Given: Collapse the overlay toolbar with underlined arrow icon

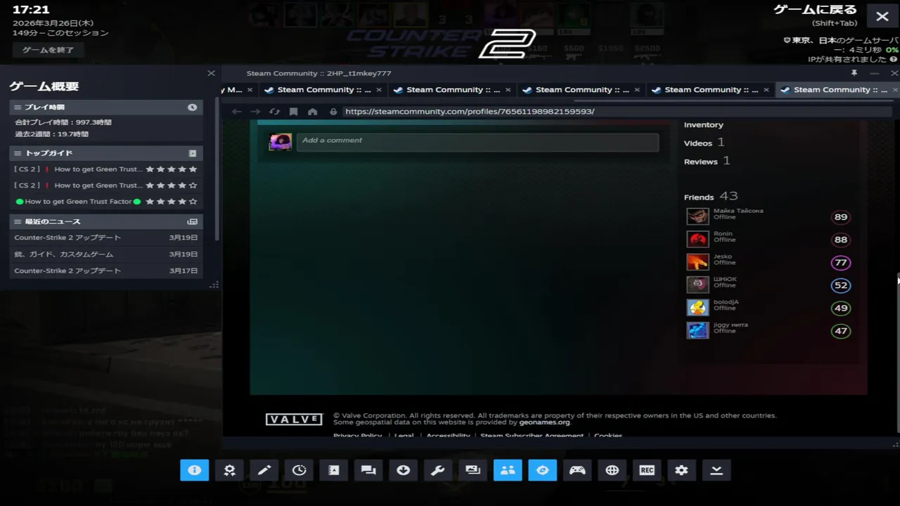Looking at the screenshot, I should [716, 470].
